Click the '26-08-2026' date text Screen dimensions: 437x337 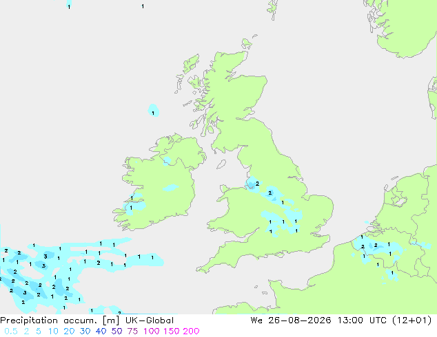(300, 320)
